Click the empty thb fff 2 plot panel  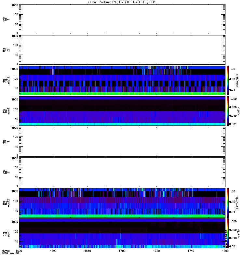pyautogui.click(x=122, y=50)
